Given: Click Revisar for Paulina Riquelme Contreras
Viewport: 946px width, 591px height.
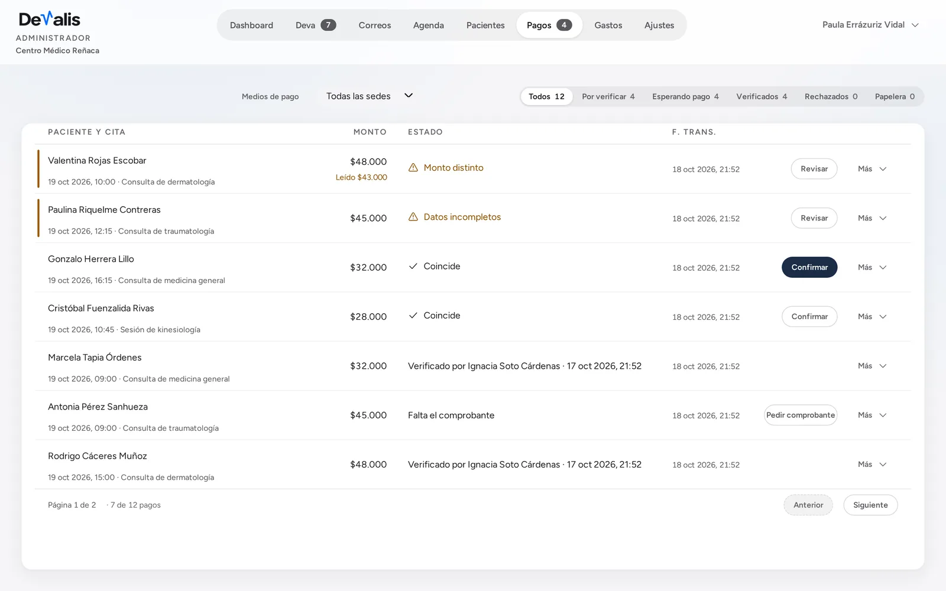Looking at the screenshot, I should [x=814, y=218].
